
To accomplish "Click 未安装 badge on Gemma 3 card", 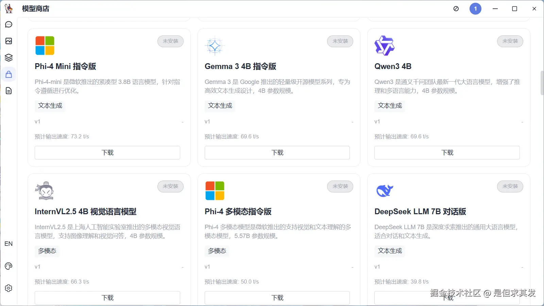I will tap(340, 41).
